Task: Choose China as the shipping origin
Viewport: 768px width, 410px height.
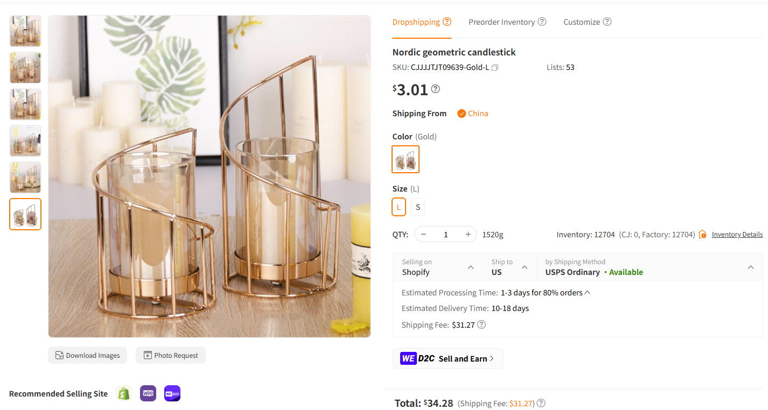Action: pos(472,114)
